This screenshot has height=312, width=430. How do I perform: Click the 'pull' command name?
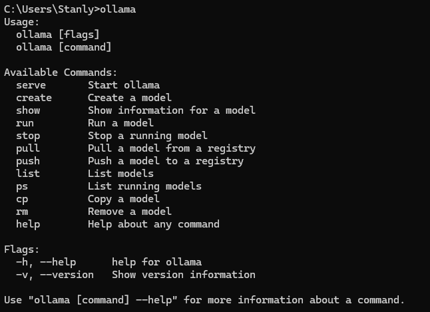coord(28,148)
